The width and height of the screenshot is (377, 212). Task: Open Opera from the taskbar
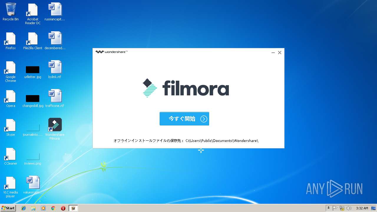tap(63, 208)
